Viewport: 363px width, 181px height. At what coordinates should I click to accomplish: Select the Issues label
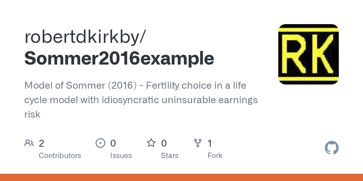pyautogui.click(x=121, y=156)
